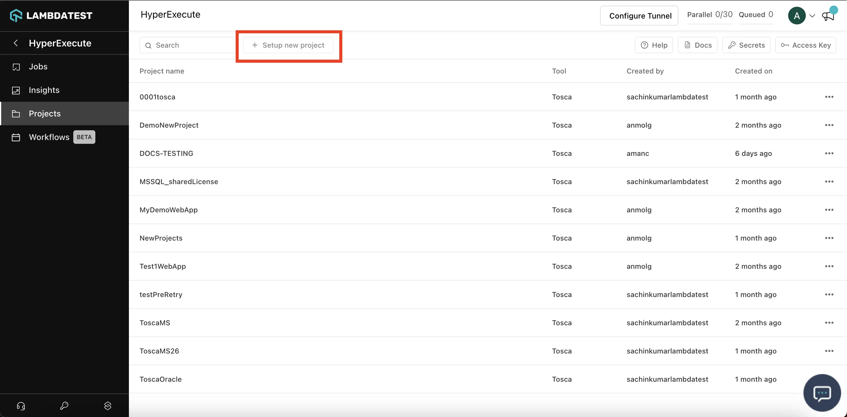The width and height of the screenshot is (847, 417).
Task: Click the Configure Tunnel button
Action: pos(640,16)
